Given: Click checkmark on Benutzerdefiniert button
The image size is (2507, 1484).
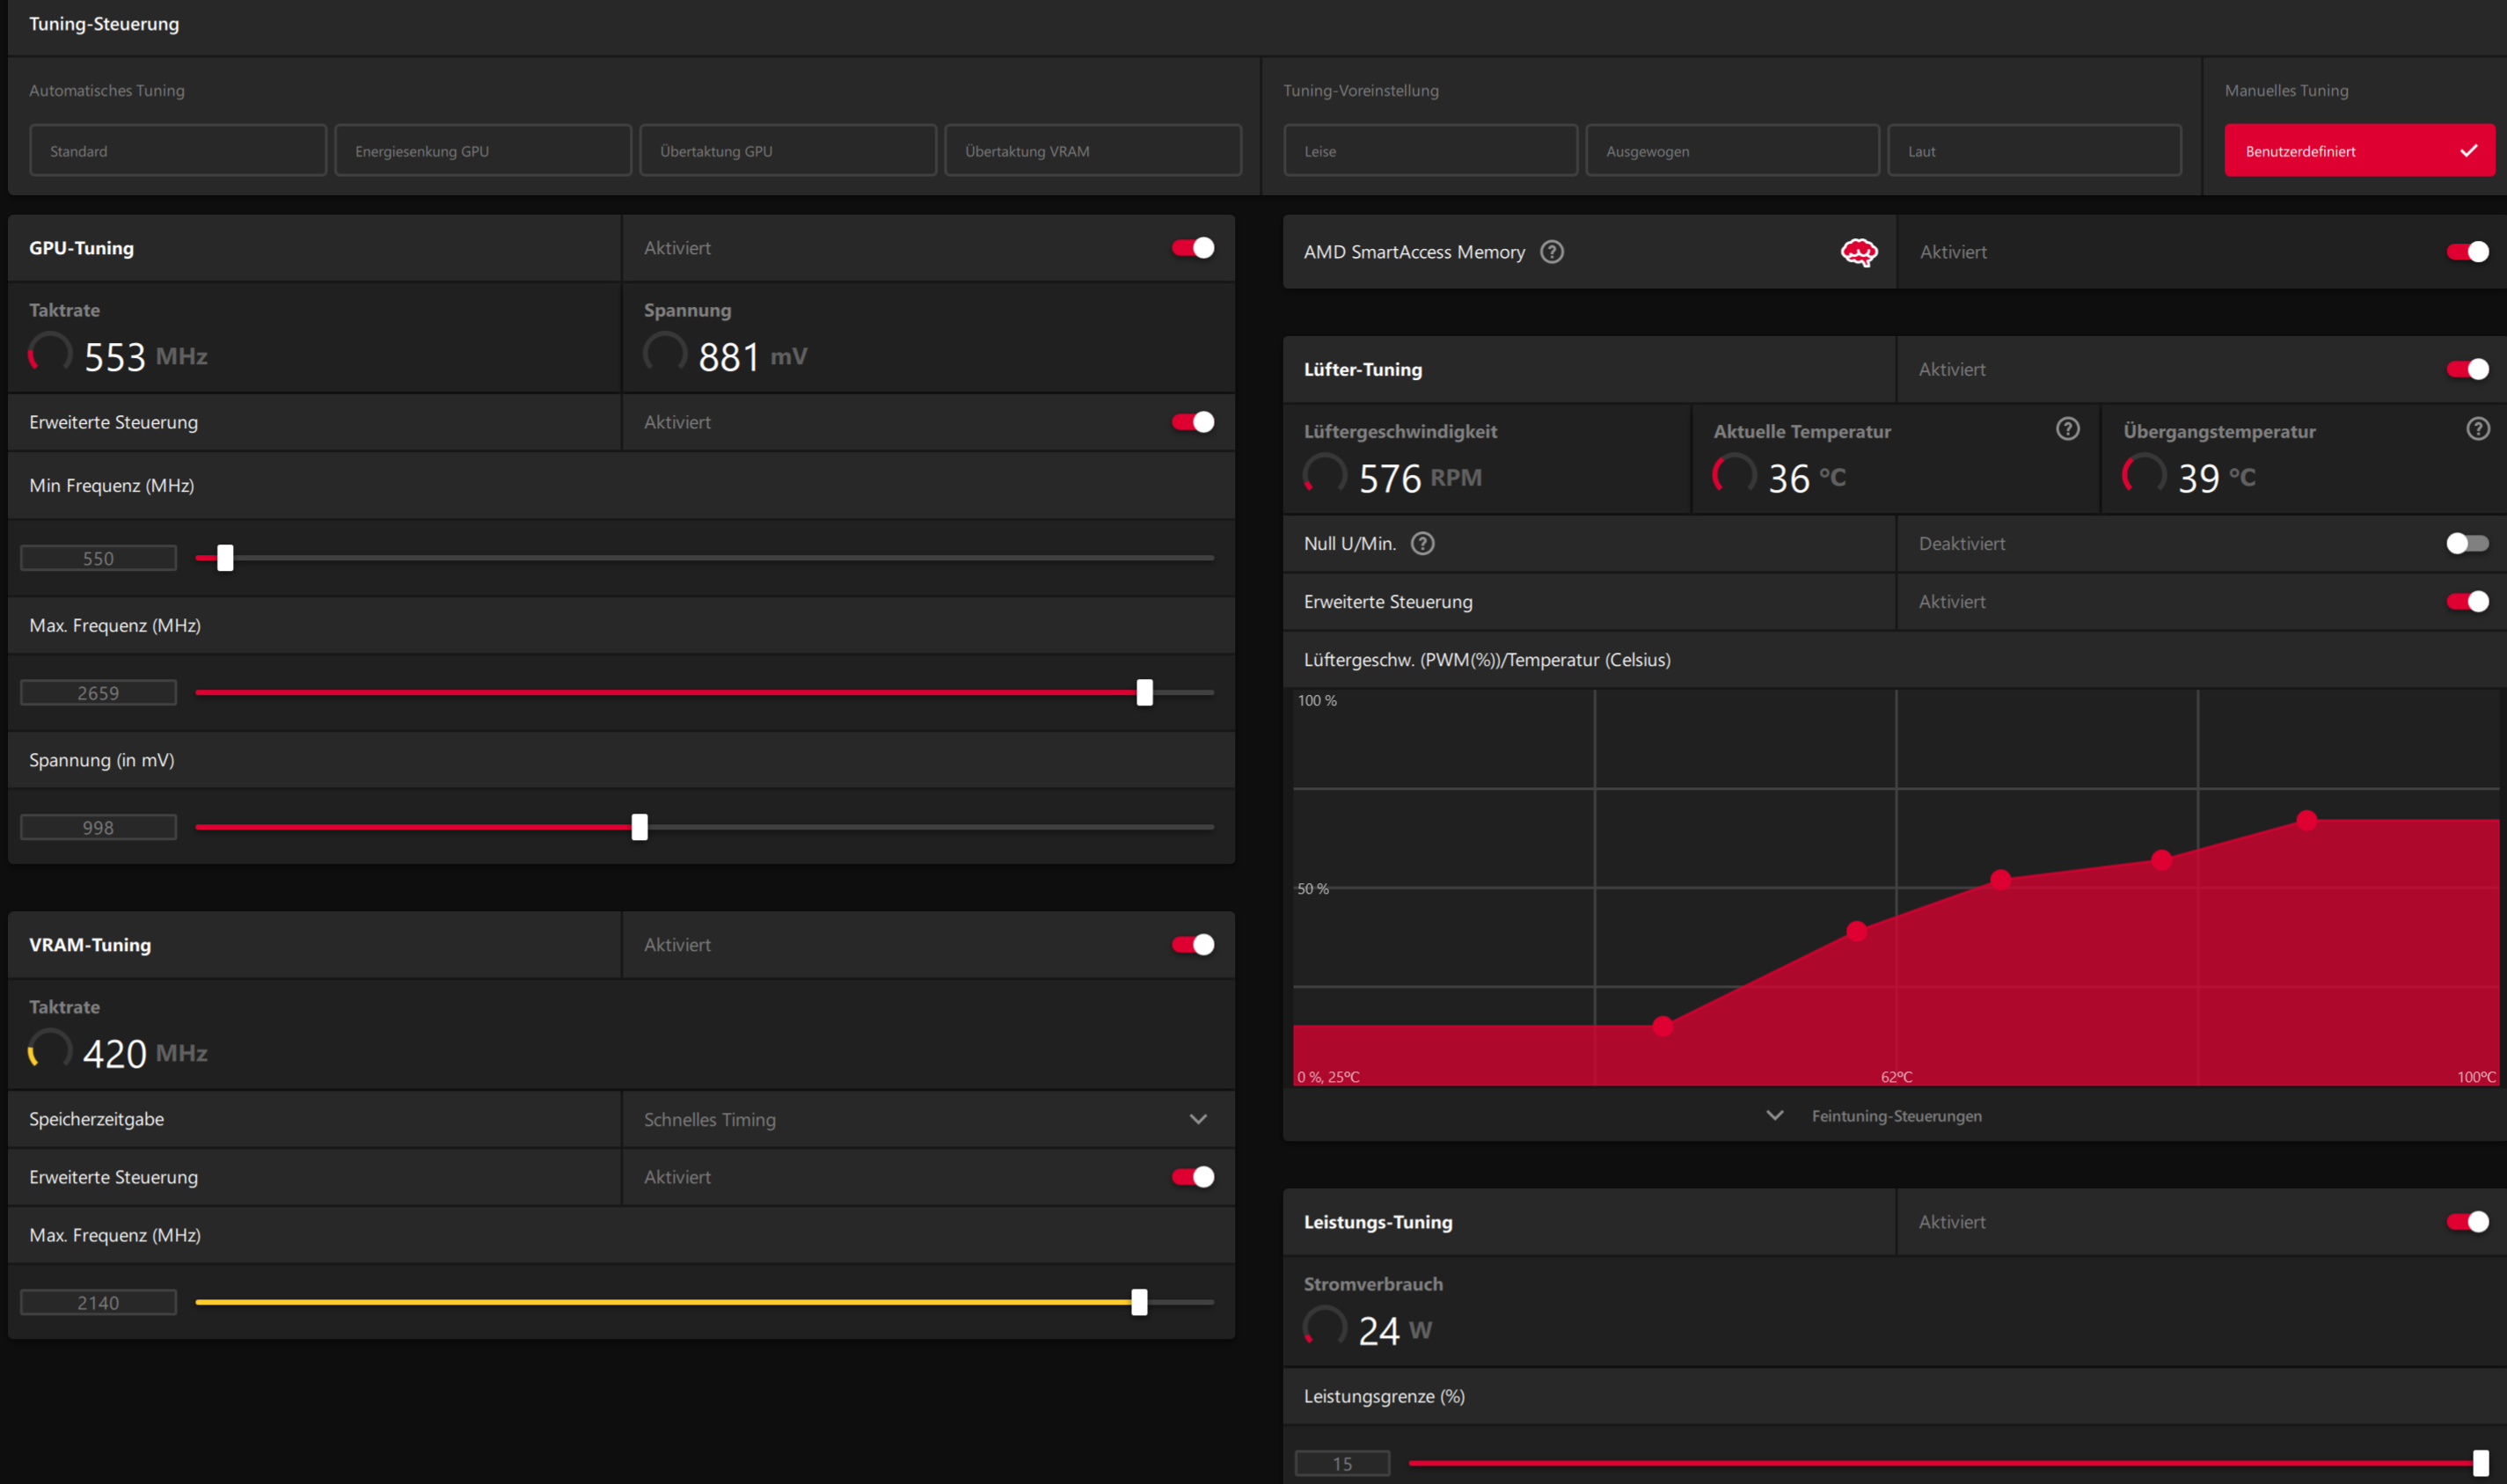Looking at the screenshot, I should point(2468,151).
